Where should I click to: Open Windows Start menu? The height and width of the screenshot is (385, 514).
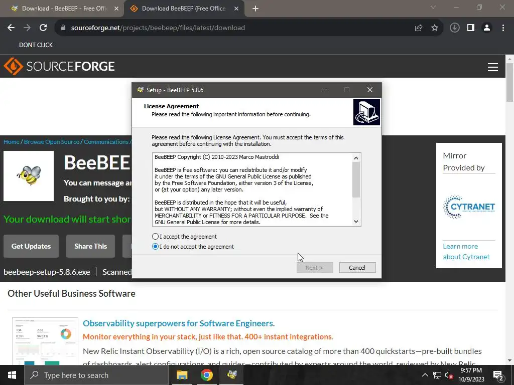(x=12, y=375)
